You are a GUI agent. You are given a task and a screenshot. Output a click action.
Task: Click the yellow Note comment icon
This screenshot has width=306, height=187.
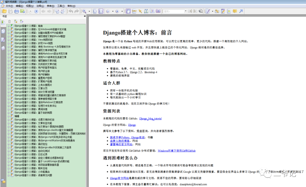(x=235, y=11)
